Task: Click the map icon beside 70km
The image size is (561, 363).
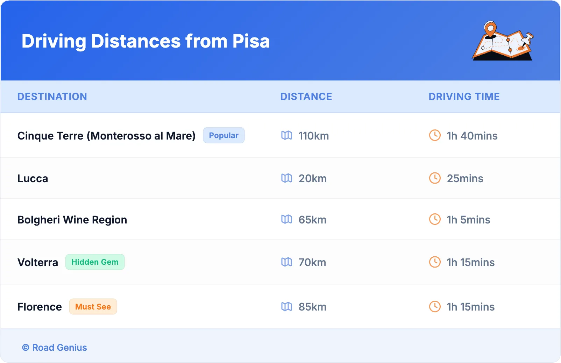Action: click(286, 262)
